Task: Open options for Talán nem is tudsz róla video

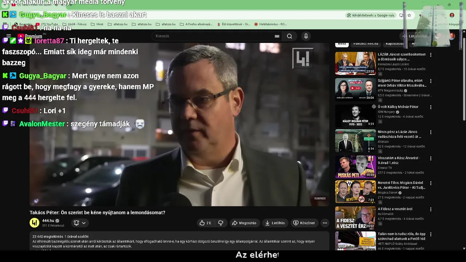Action: [431, 234]
